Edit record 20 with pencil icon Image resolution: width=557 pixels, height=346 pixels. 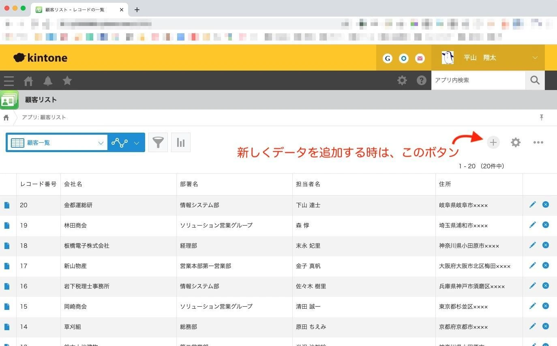pos(533,204)
